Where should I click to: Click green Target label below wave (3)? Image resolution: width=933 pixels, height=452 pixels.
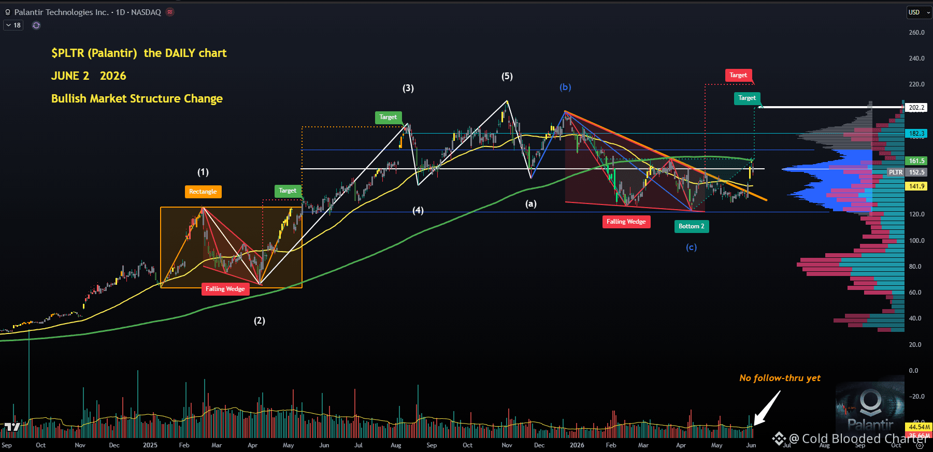pyautogui.click(x=388, y=117)
